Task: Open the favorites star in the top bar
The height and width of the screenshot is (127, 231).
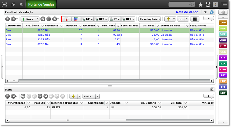Action: [x=200, y=4]
